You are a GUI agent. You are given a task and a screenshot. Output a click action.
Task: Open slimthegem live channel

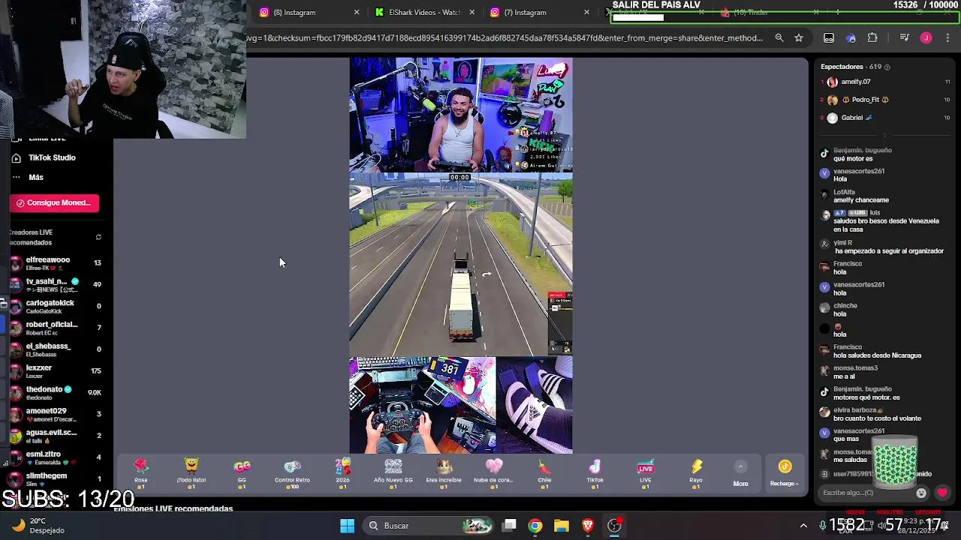pyautogui.click(x=56, y=478)
